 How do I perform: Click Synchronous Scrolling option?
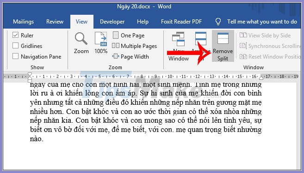click(x=270, y=46)
